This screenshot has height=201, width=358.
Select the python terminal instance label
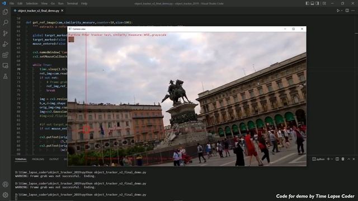click(318, 159)
